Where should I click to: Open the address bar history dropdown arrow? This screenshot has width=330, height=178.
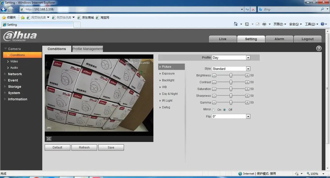pyautogui.click(x=242, y=9)
